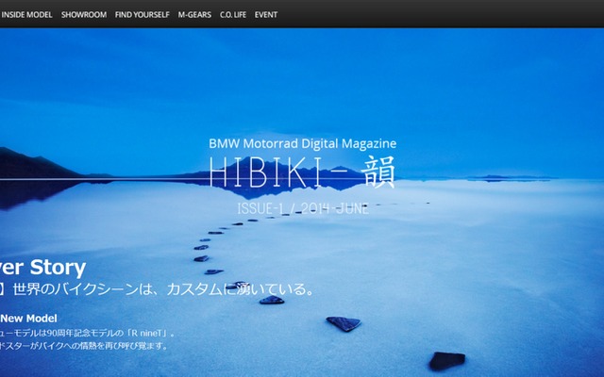The height and width of the screenshot is (377, 604).
Task: Open the 世界のバイクシーン headline link
Action: tap(157, 289)
